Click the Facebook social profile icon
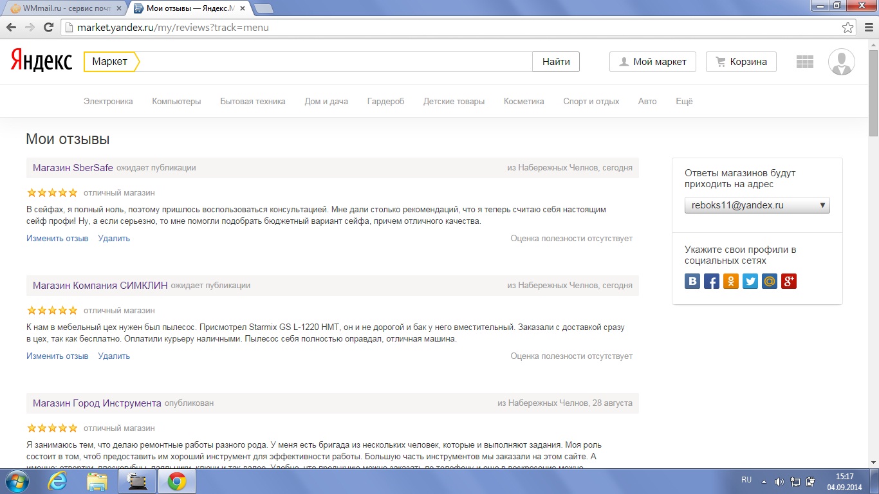This screenshot has width=879, height=494. [x=712, y=281]
